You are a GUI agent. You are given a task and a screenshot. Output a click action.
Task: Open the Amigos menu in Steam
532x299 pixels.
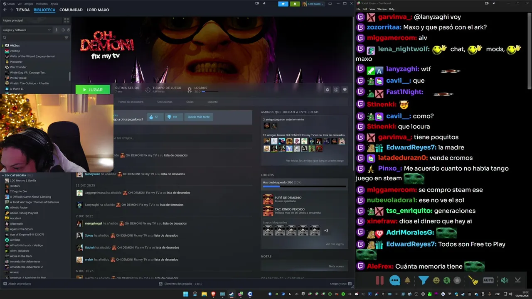click(x=29, y=4)
